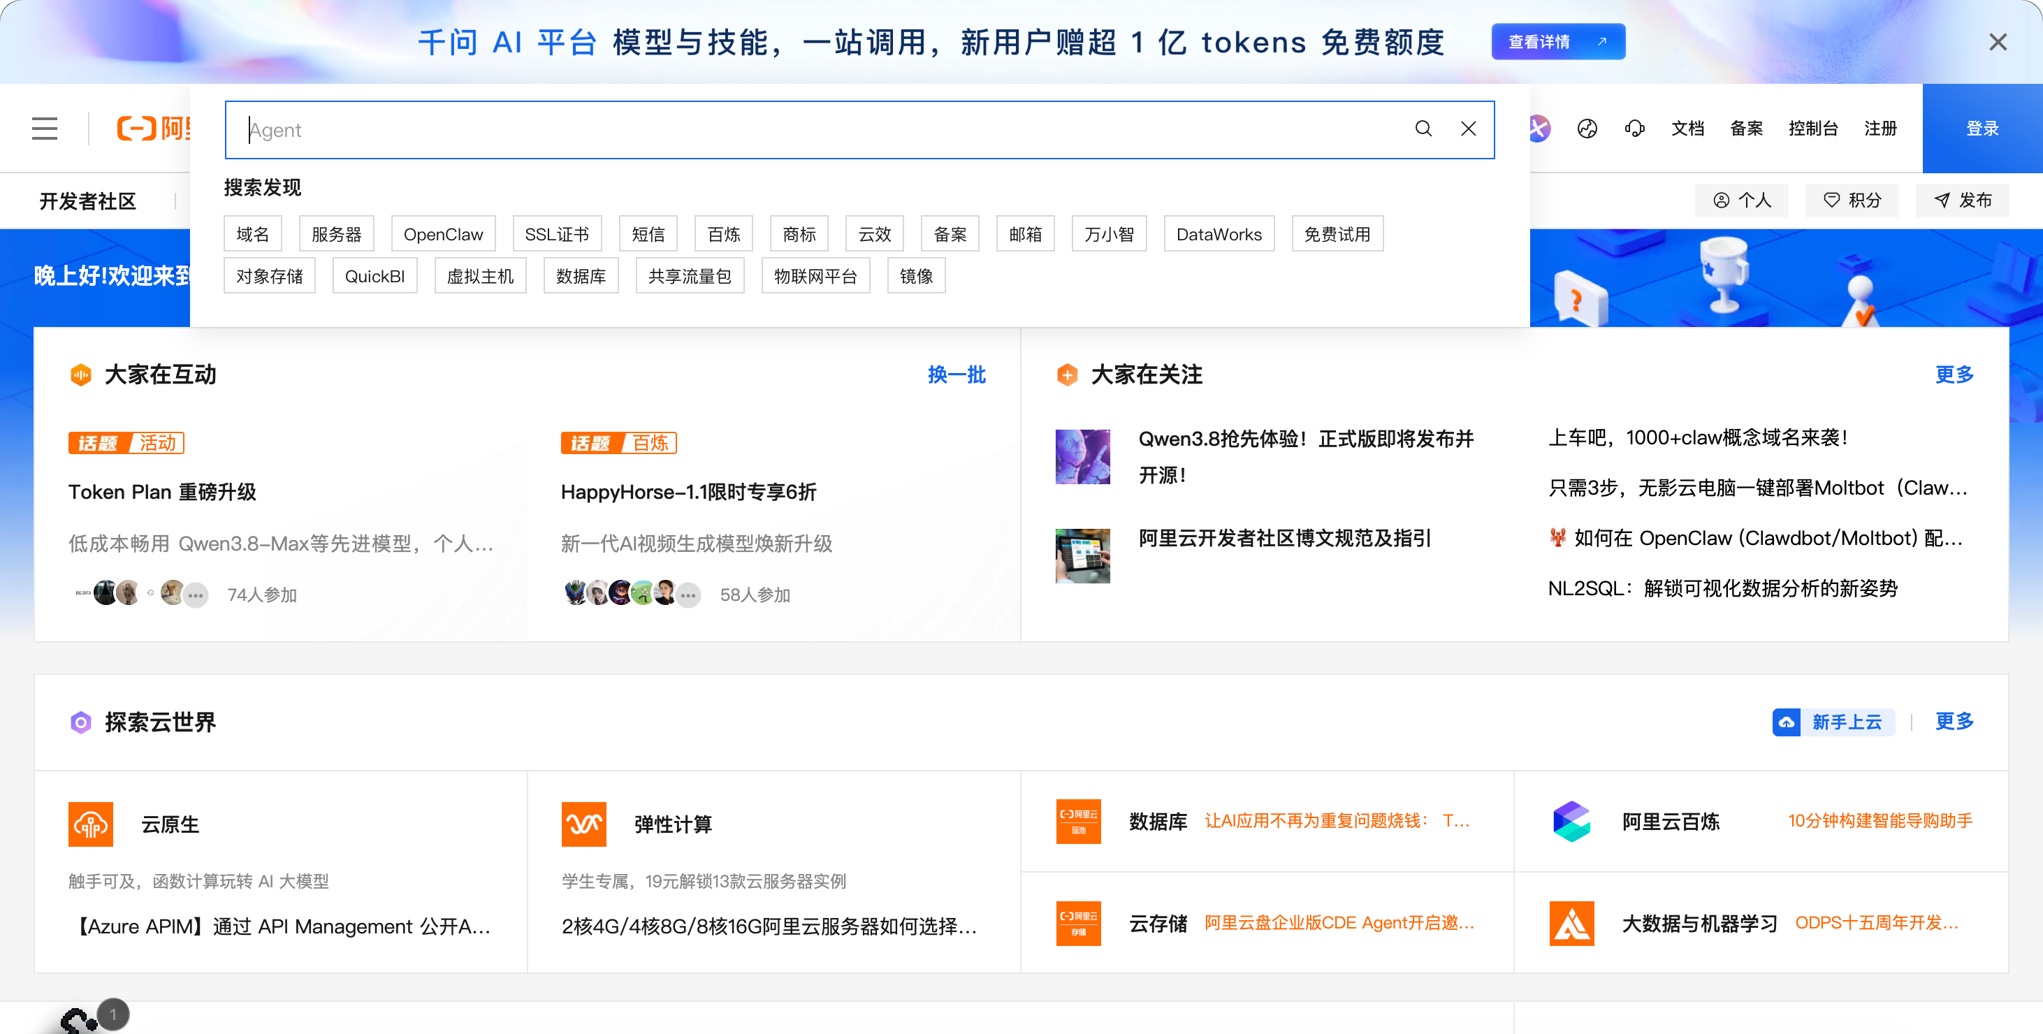Open the hamburger menu icon
The height and width of the screenshot is (1034, 2043).
[45, 129]
